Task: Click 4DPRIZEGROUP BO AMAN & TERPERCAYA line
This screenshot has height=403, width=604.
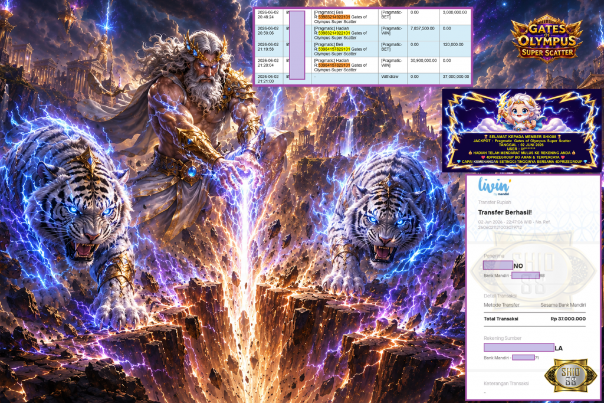Action: tap(521, 157)
